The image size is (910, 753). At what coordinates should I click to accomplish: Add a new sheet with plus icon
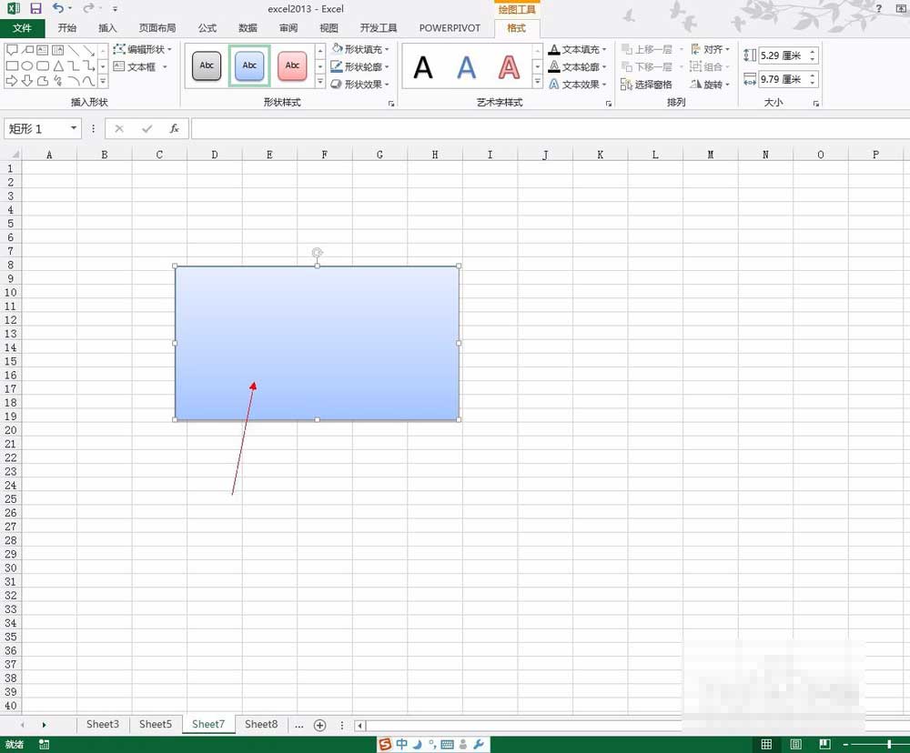[319, 725]
